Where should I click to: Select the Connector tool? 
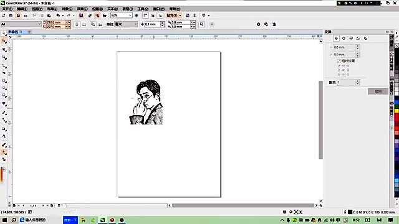click(4, 120)
